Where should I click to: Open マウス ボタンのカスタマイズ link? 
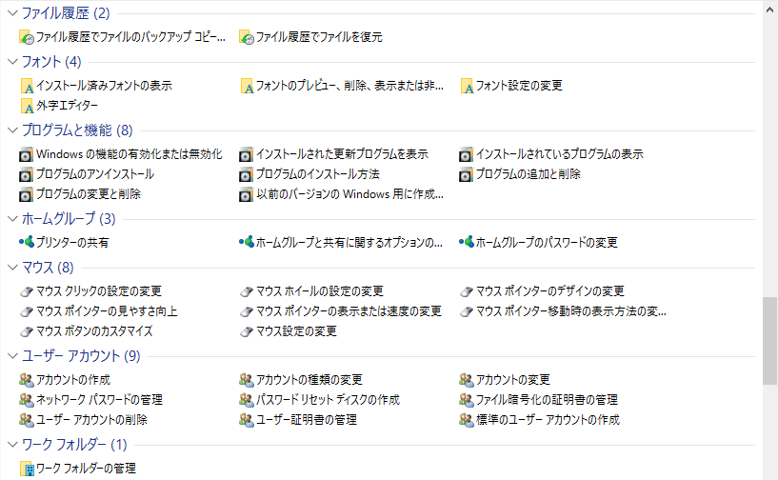click(x=94, y=331)
